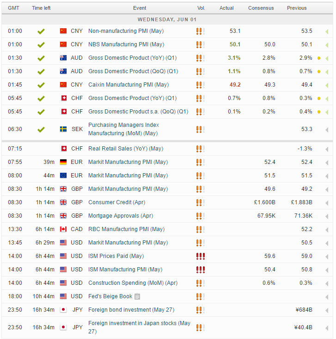Open Foreign investment in Japan stocks link
The image size is (336, 339).
tap(139, 327)
